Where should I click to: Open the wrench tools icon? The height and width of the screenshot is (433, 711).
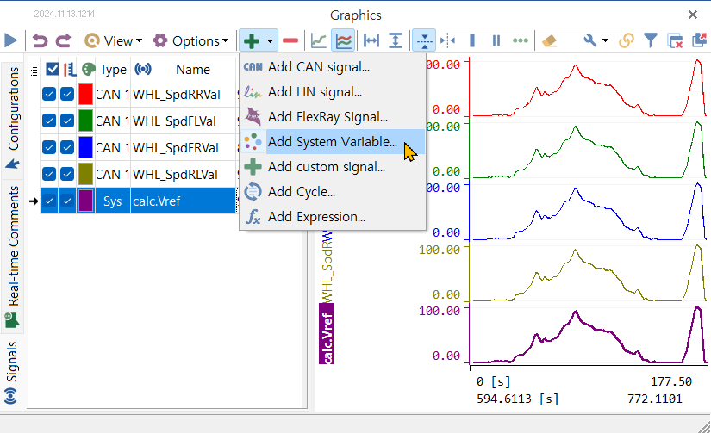coord(590,40)
